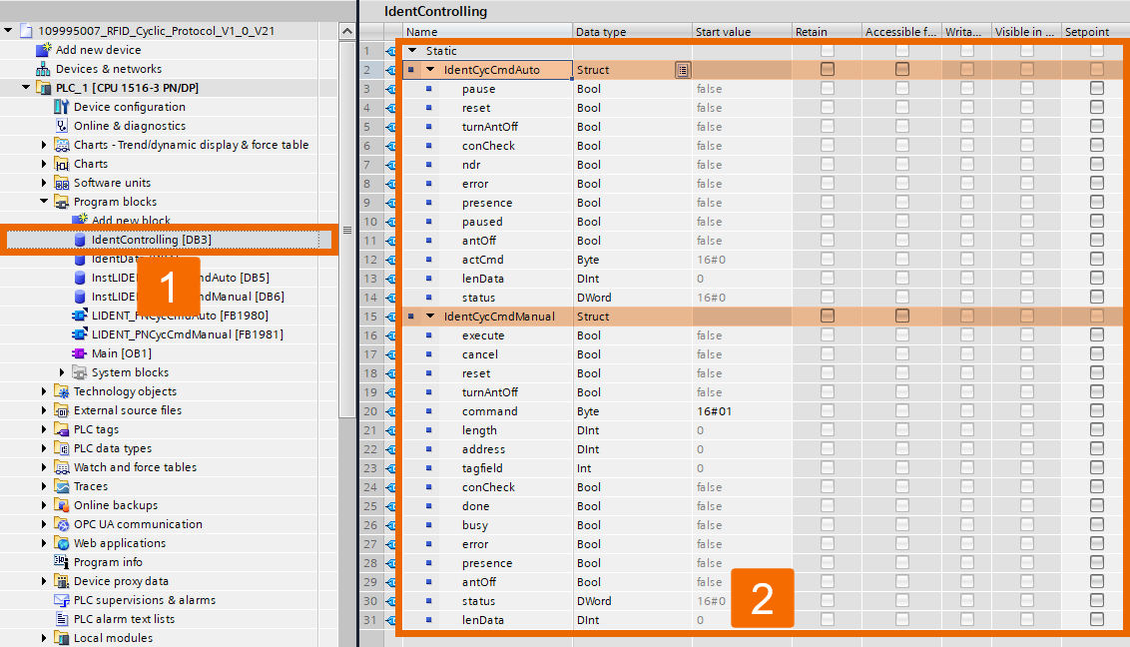Click the Traces icon
Image resolution: width=1130 pixels, height=647 pixels.
[x=62, y=486]
